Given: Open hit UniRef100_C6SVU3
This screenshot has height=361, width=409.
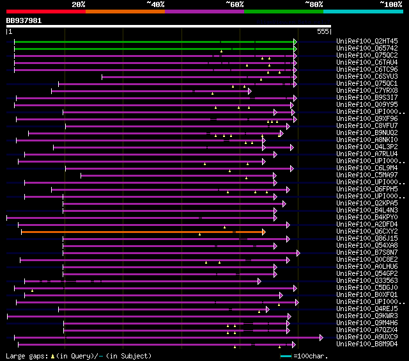Looking at the screenshot, I should point(367,77).
